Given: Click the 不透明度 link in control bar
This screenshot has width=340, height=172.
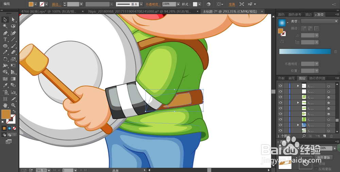Looking at the screenshot, I should click(153, 4).
